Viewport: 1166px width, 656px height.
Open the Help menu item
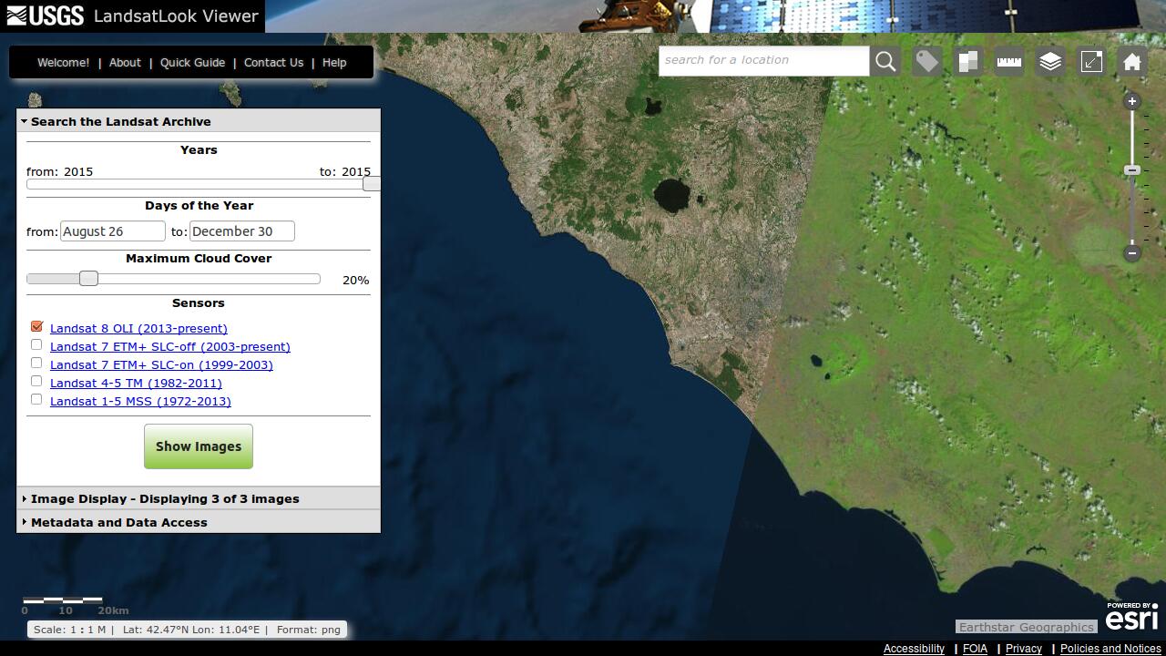pyautogui.click(x=334, y=63)
